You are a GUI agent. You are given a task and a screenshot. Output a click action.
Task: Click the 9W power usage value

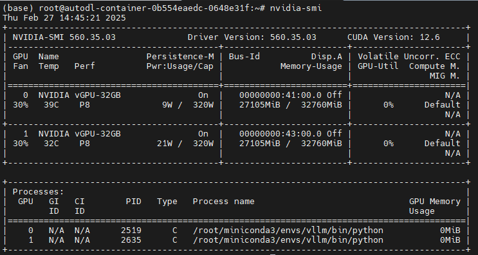[167, 105]
